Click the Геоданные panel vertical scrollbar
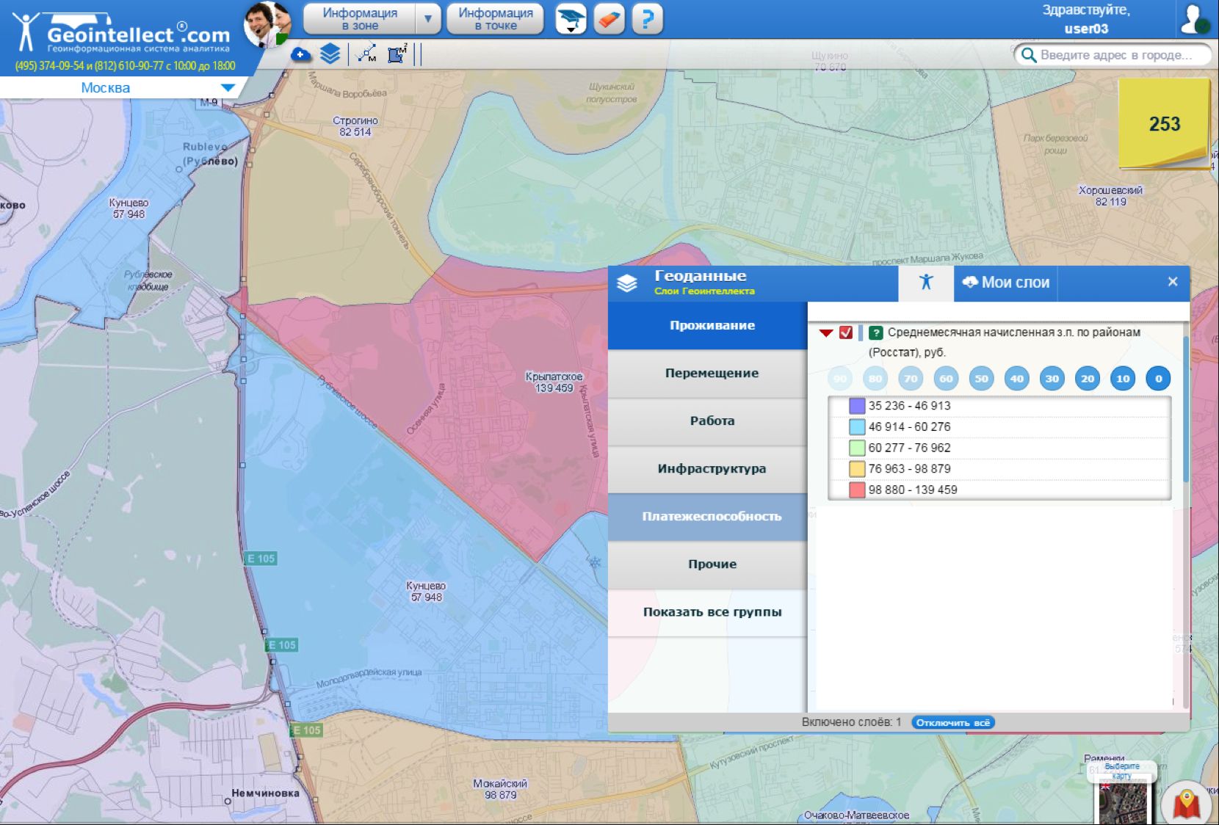 pyautogui.click(x=1185, y=411)
